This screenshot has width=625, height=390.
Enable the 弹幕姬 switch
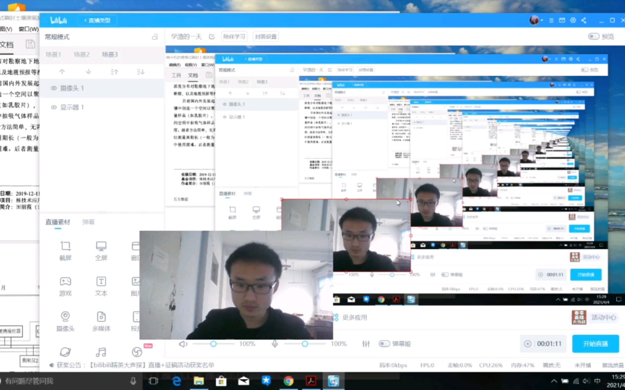384,343
